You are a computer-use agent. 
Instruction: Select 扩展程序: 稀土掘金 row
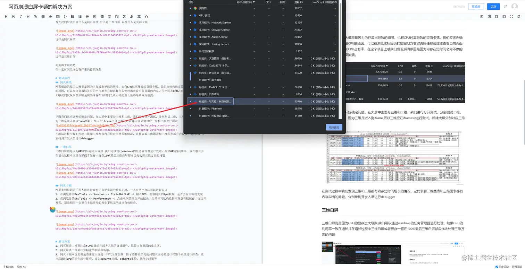[x=263, y=80]
